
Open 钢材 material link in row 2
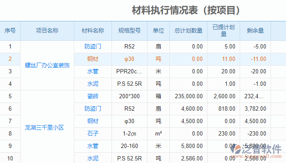click(93, 59)
